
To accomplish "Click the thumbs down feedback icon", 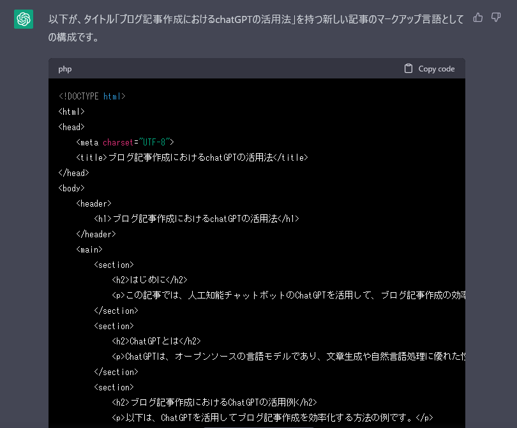I will tap(496, 17).
